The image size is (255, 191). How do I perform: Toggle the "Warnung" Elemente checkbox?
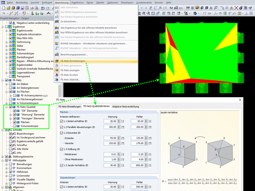click(x=15, y=115)
